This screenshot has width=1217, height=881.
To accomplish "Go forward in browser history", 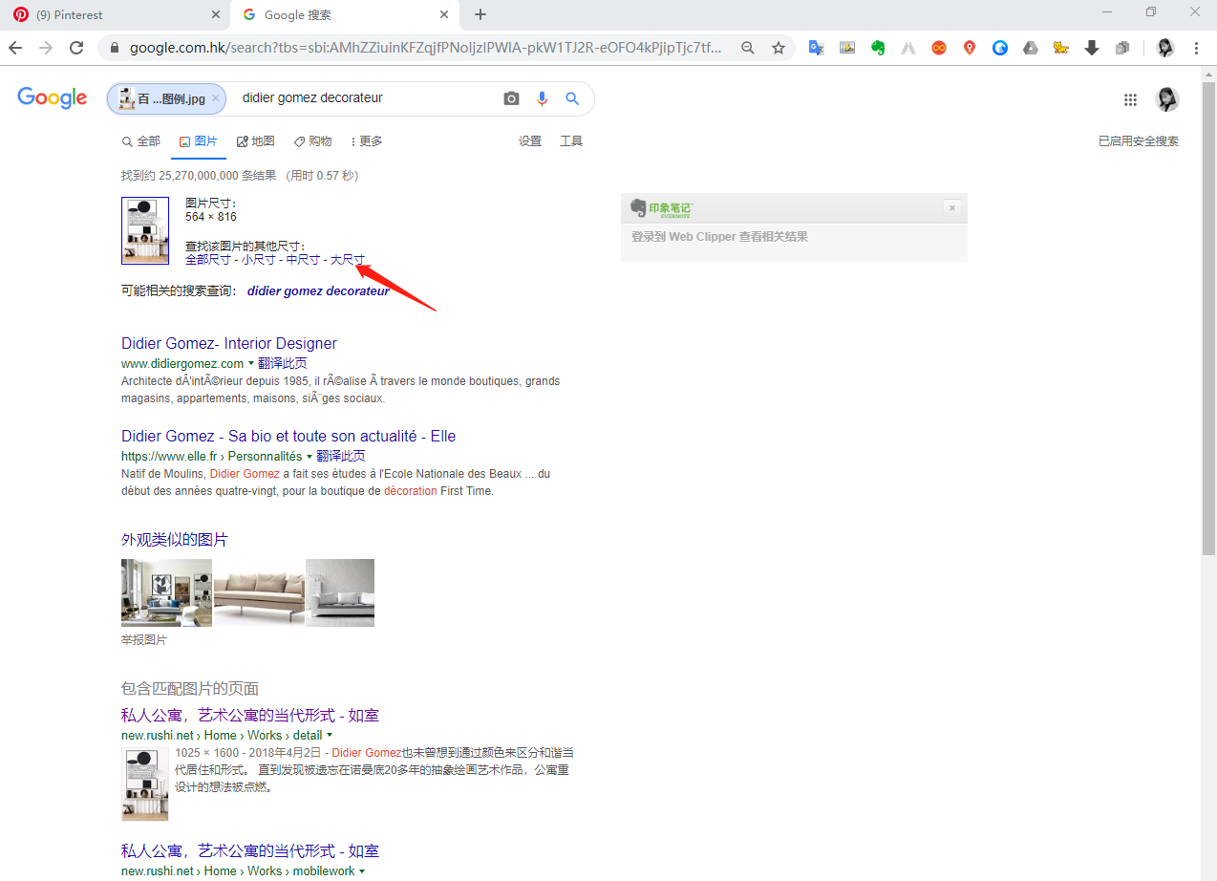I will 45,48.
